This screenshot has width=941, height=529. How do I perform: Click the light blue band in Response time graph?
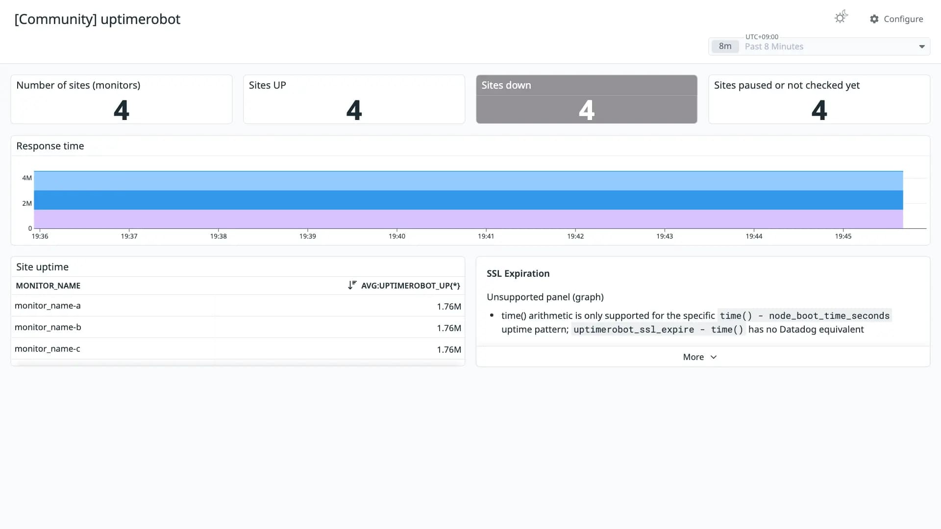pos(468,181)
